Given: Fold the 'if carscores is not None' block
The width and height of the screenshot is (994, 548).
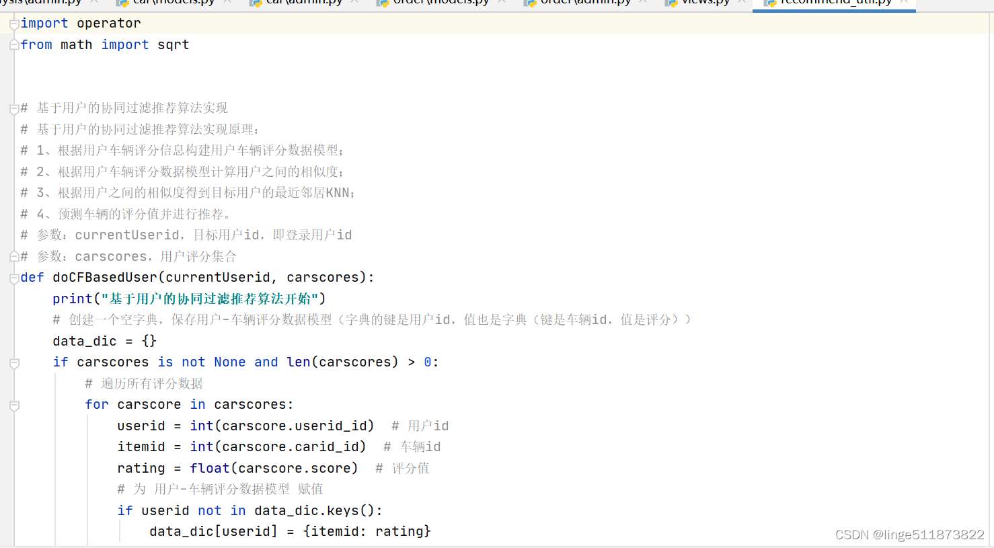Looking at the screenshot, I should tap(14, 363).
